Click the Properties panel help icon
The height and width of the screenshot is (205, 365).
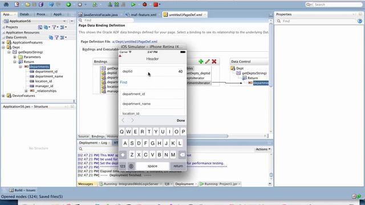coord(360,21)
